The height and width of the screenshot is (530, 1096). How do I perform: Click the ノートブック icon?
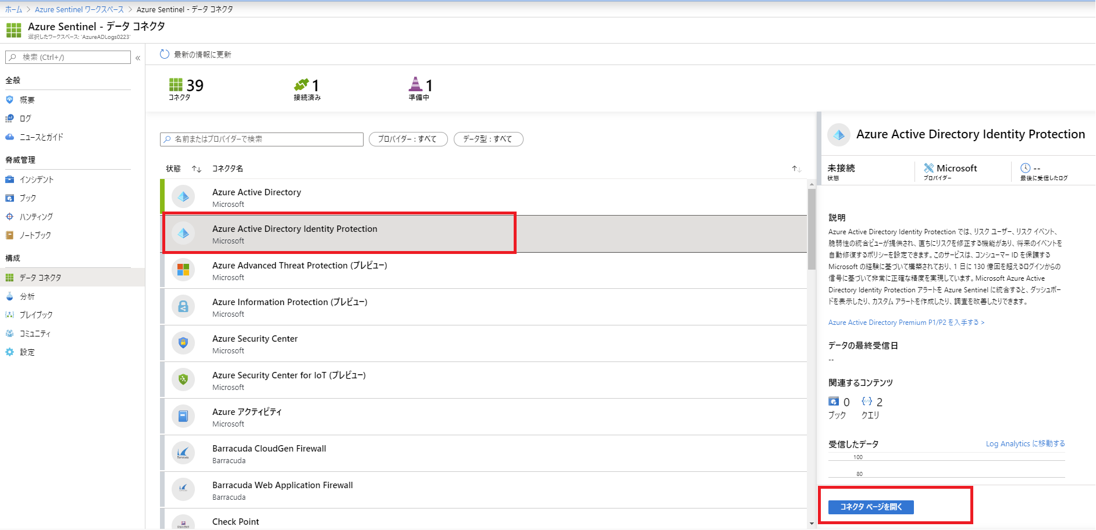point(9,235)
